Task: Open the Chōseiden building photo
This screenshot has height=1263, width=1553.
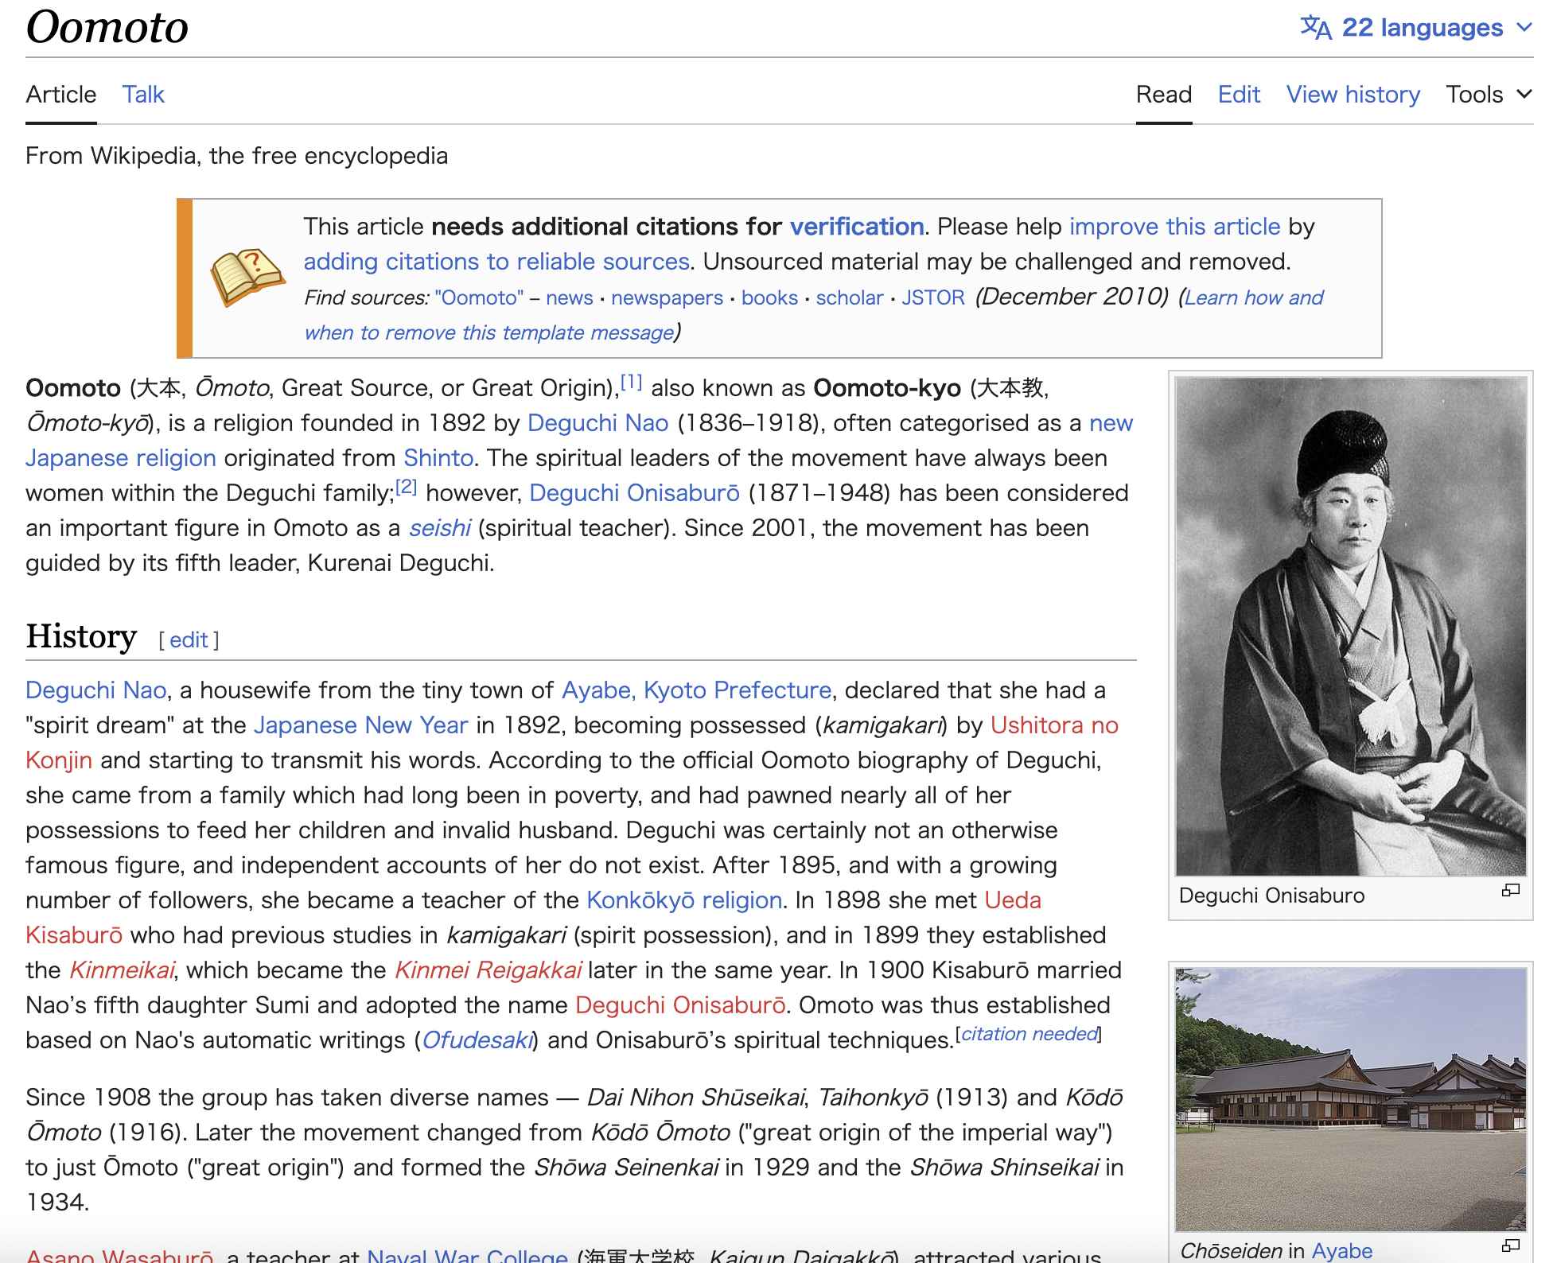Action: [1351, 1100]
